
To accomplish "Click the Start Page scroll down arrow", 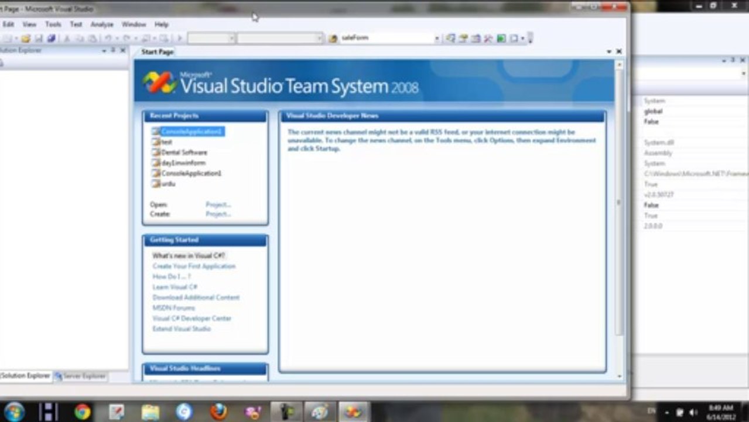I will tap(619, 376).
